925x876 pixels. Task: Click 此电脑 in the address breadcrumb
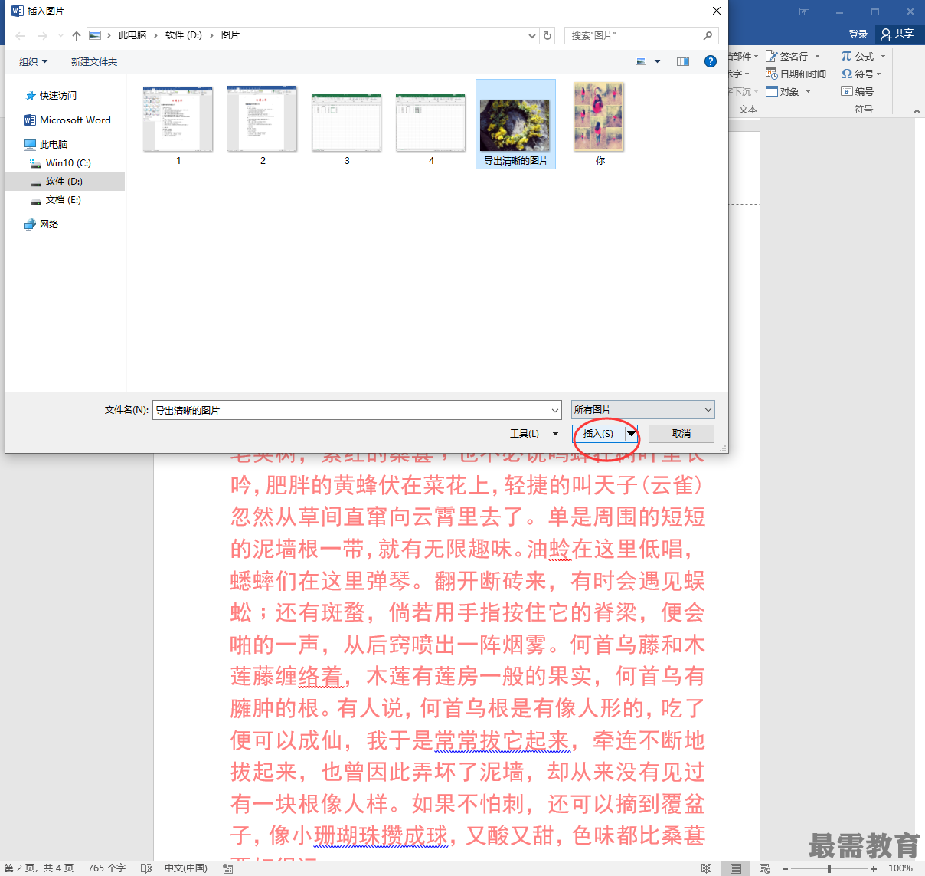tap(132, 35)
